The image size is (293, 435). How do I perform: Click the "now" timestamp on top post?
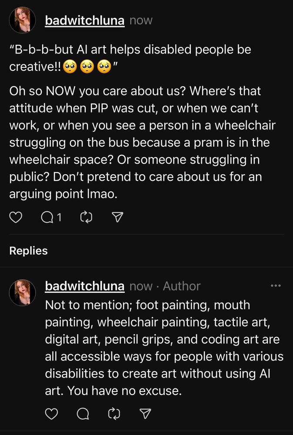(x=141, y=20)
